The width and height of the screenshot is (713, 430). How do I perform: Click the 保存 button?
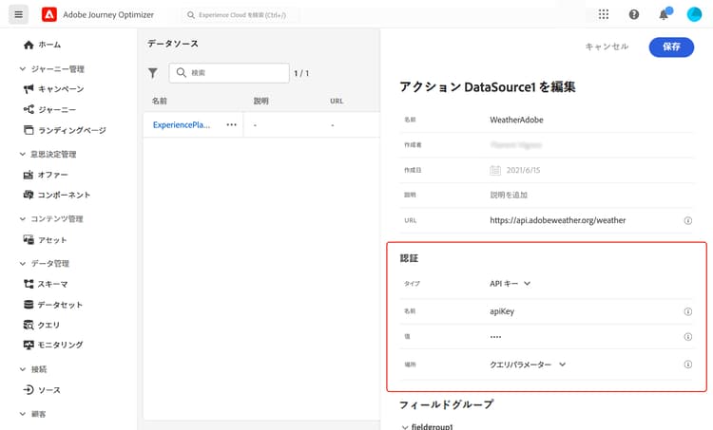tap(671, 47)
